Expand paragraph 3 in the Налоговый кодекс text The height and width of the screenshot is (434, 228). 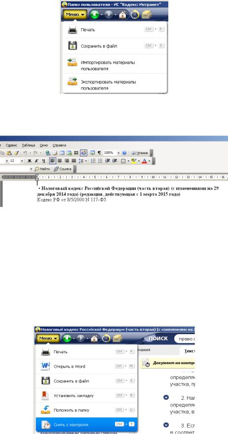point(166,424)
